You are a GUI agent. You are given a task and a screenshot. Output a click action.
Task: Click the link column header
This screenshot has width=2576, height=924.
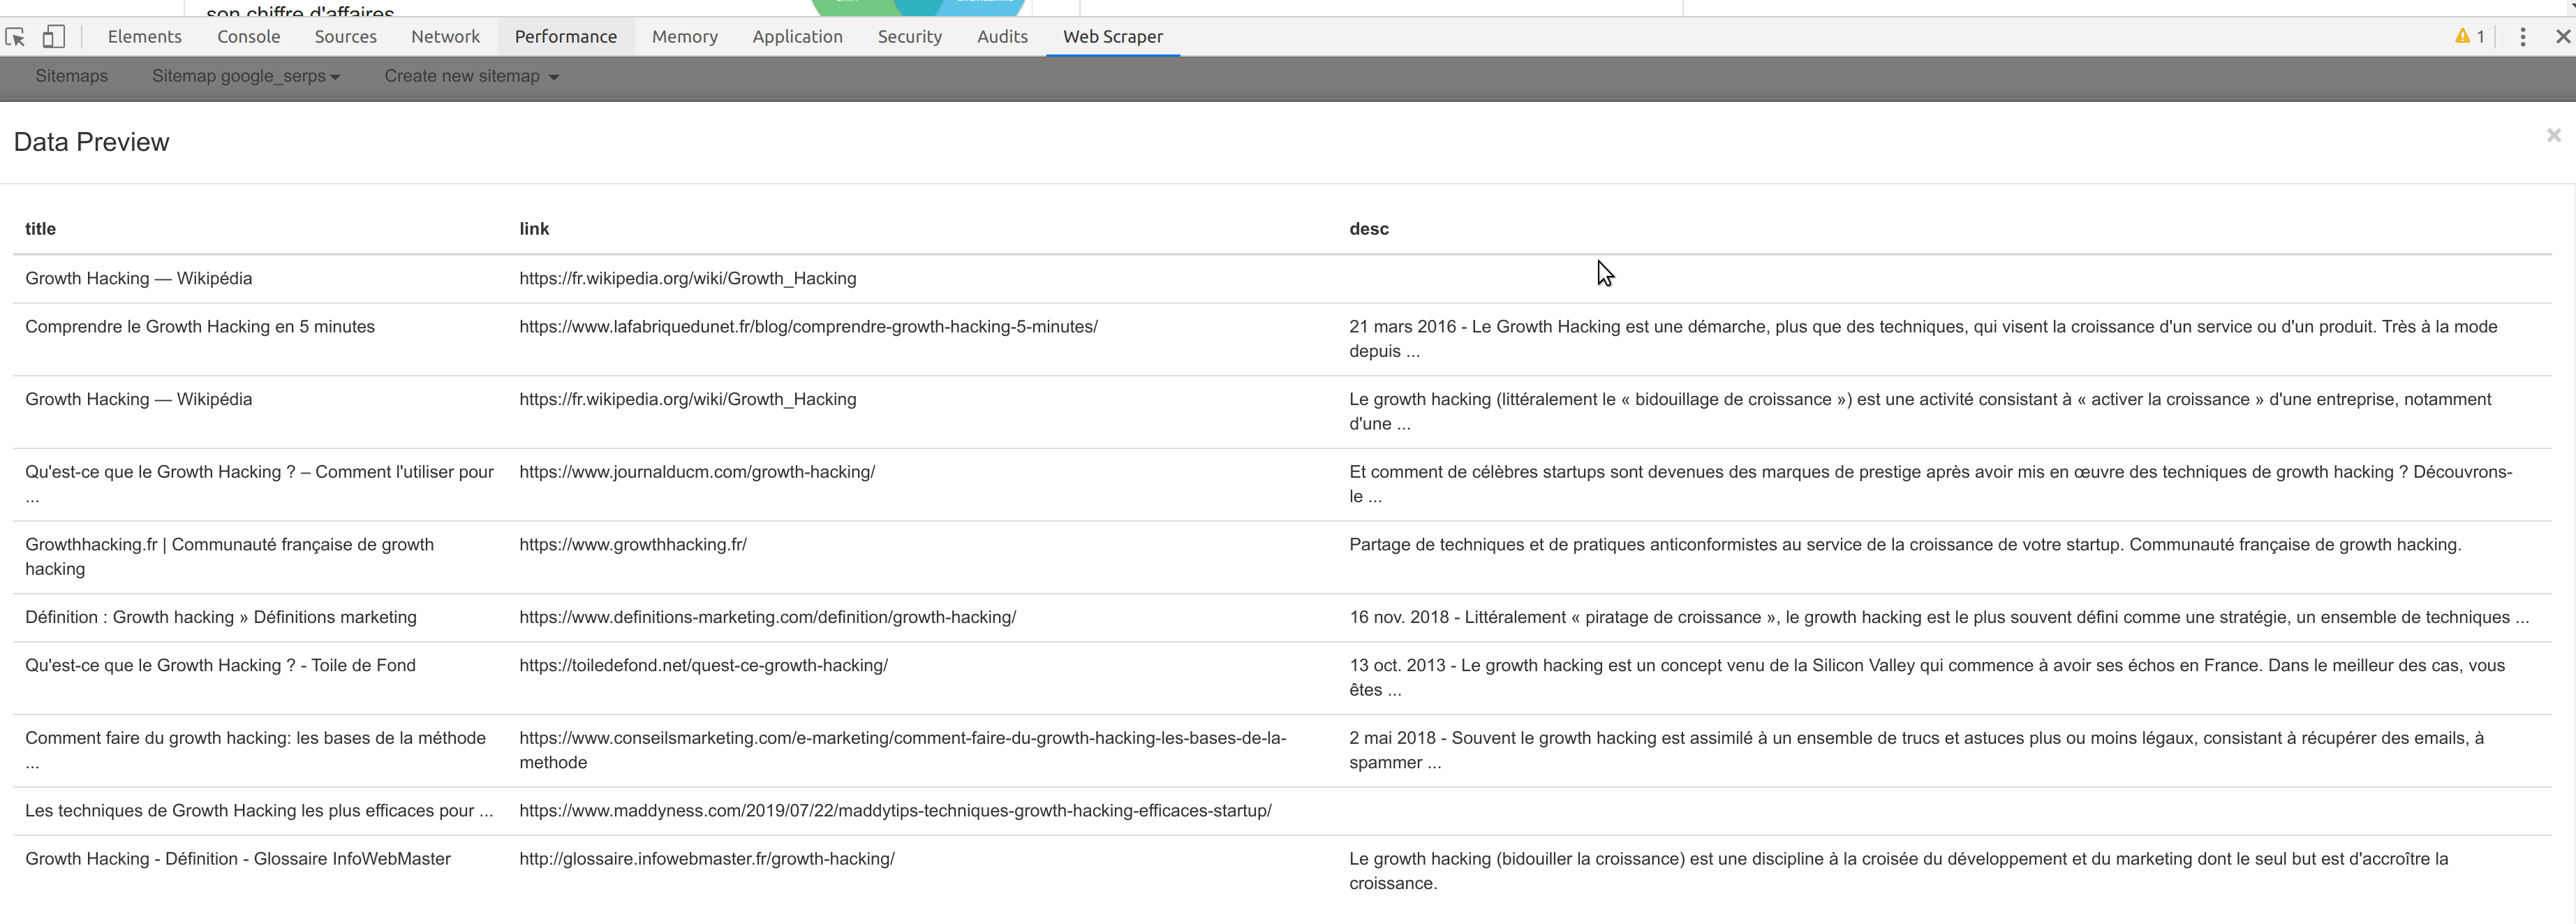pyautogui.click(x=534, y=229)
